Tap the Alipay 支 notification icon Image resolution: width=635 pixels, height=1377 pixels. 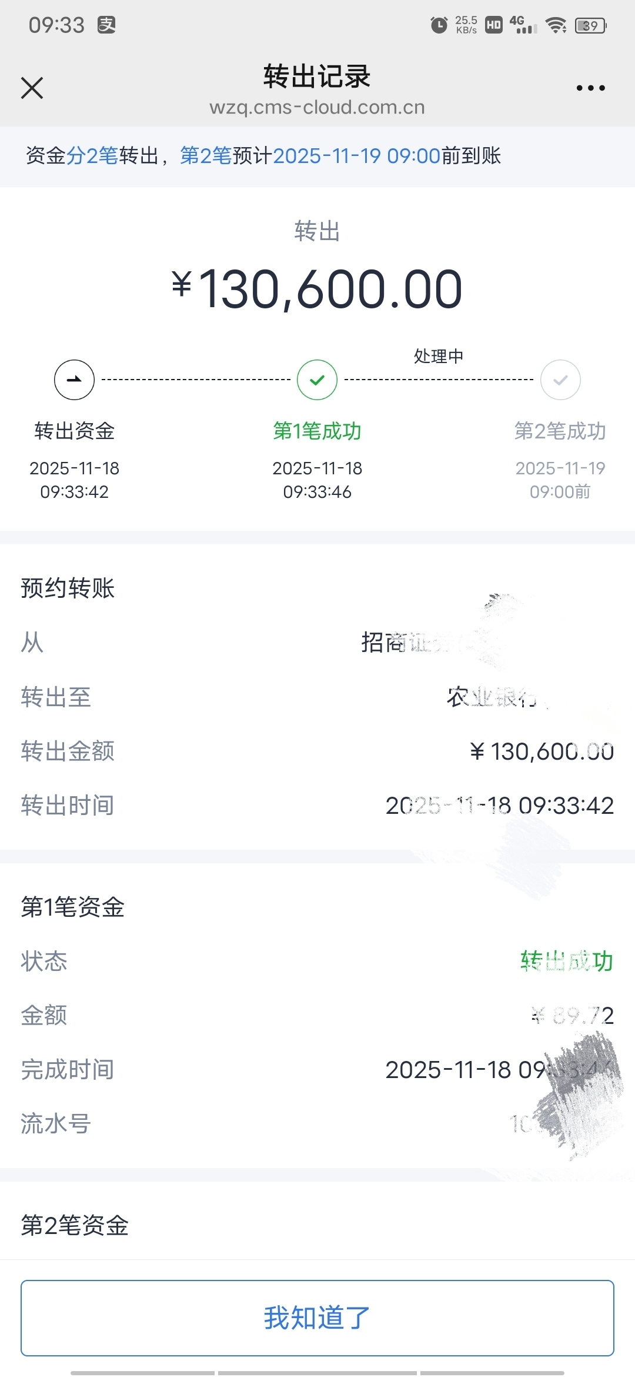(x=106, y=25)
